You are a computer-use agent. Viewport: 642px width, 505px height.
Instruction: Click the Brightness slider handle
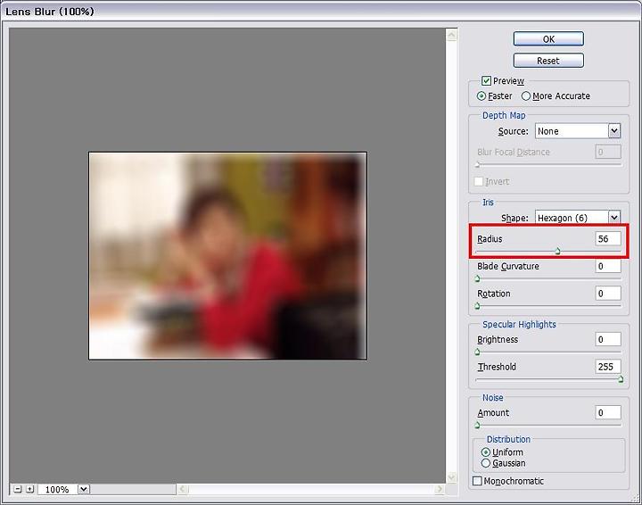pyautogui.click(x=477, y=352)
